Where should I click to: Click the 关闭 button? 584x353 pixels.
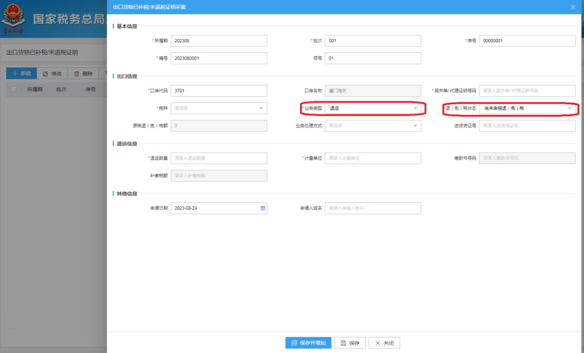pos(384,343)
